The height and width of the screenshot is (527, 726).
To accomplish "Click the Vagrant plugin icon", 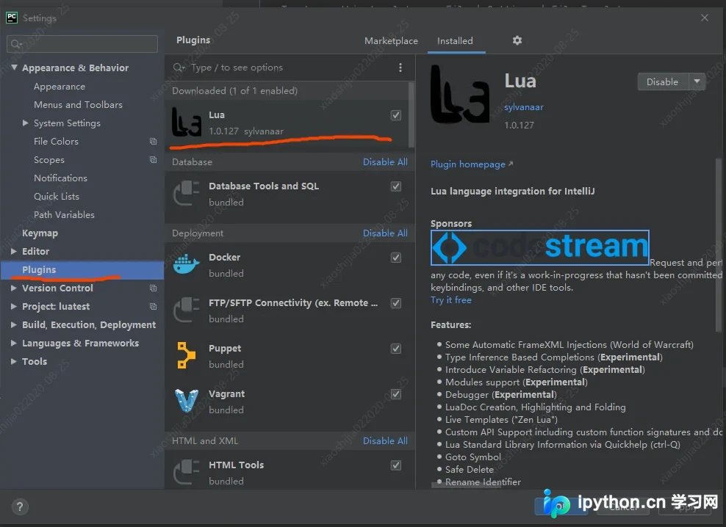I will click(x=187, y=401).
